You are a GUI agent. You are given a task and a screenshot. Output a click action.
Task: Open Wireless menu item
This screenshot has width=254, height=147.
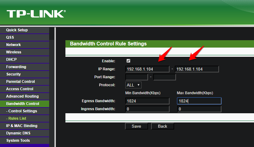point(25,52)
